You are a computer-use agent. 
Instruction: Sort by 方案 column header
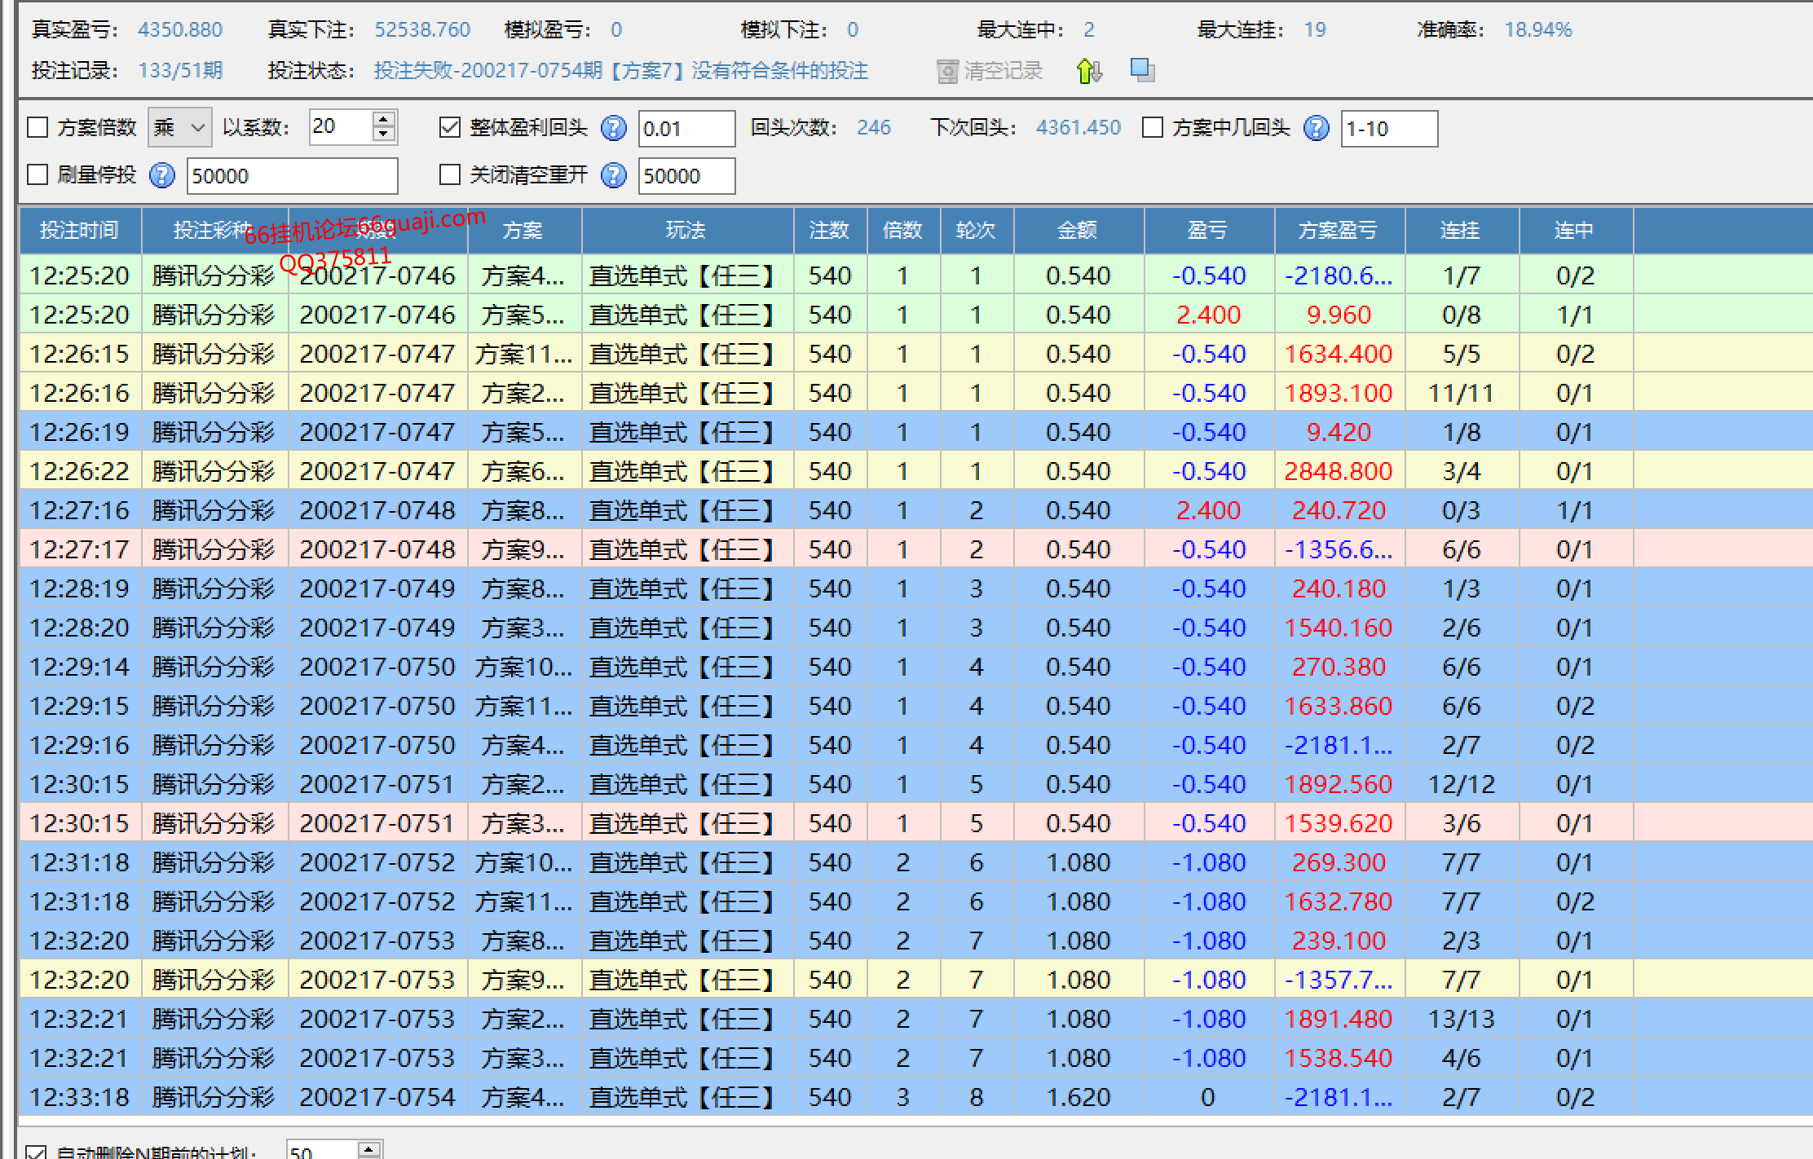pyautogui.click(x=523, y=231)
